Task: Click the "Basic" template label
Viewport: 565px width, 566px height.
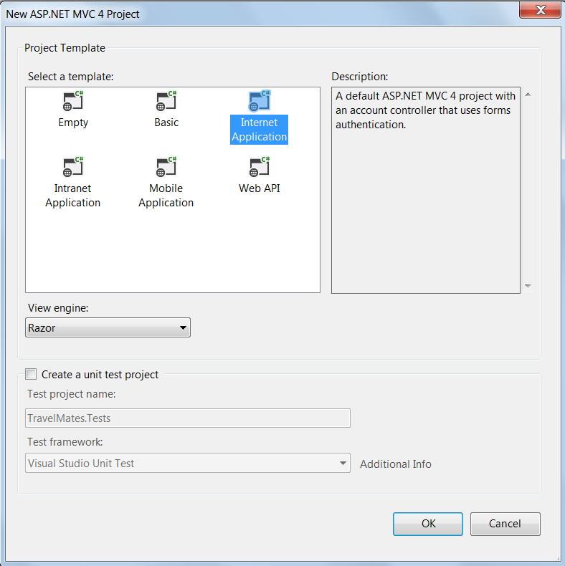Action: 166,123
